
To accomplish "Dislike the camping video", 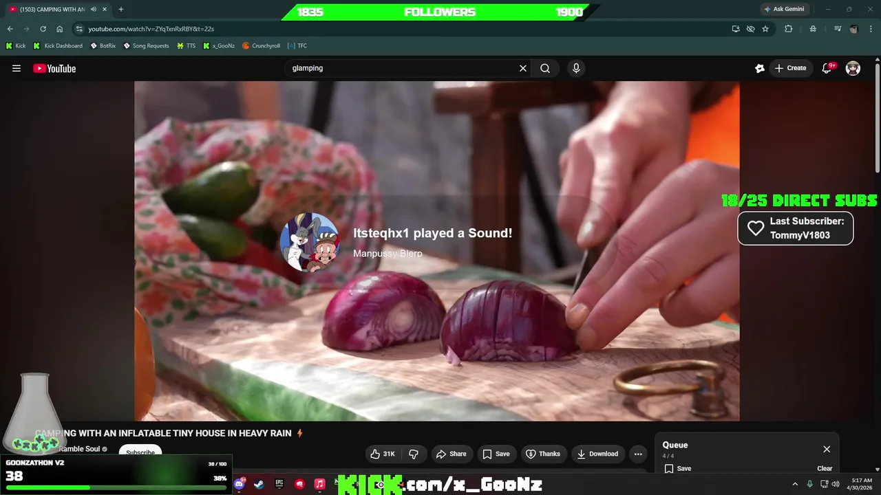I will coord(414,454).
